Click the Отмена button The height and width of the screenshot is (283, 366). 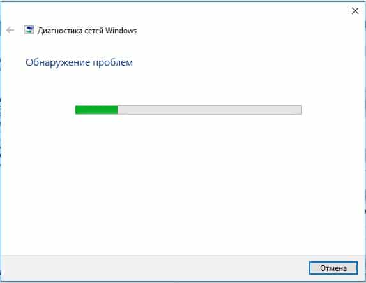pyautogui.click(x=333, y=268)
